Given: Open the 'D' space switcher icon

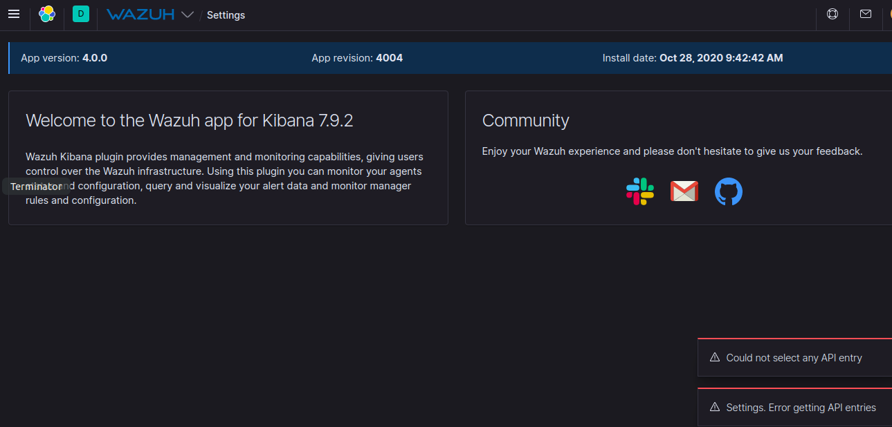Looking at the screenshot, I should [x=80, y=14].
